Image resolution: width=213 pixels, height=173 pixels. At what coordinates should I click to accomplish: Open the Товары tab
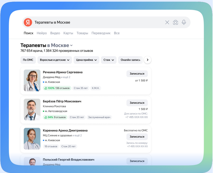point(82,33)
